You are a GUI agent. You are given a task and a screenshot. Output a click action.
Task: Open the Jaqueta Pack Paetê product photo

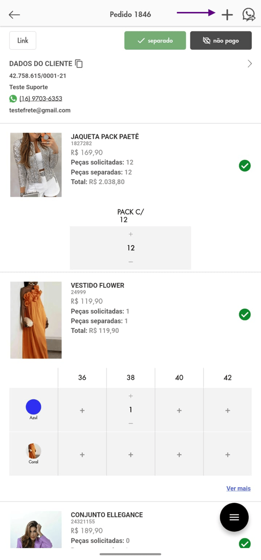click(36, 165)
